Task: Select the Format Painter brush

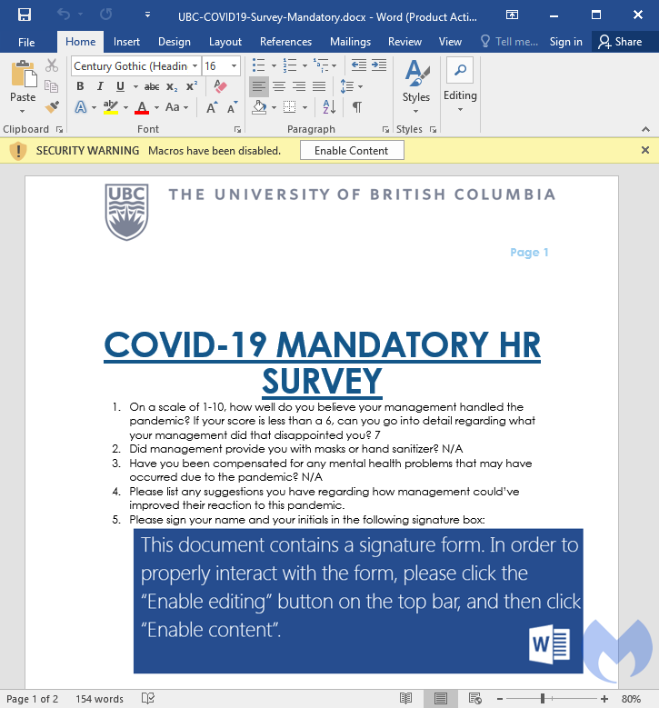Action: pyautogui.click(x=52, y=106)
